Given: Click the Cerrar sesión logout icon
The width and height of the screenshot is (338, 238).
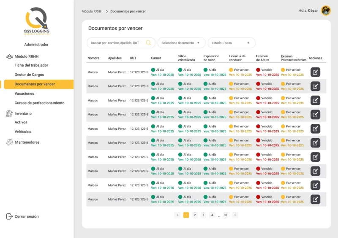Looking at the screenshot, I should pyautogui.click(x=9, y=216).
